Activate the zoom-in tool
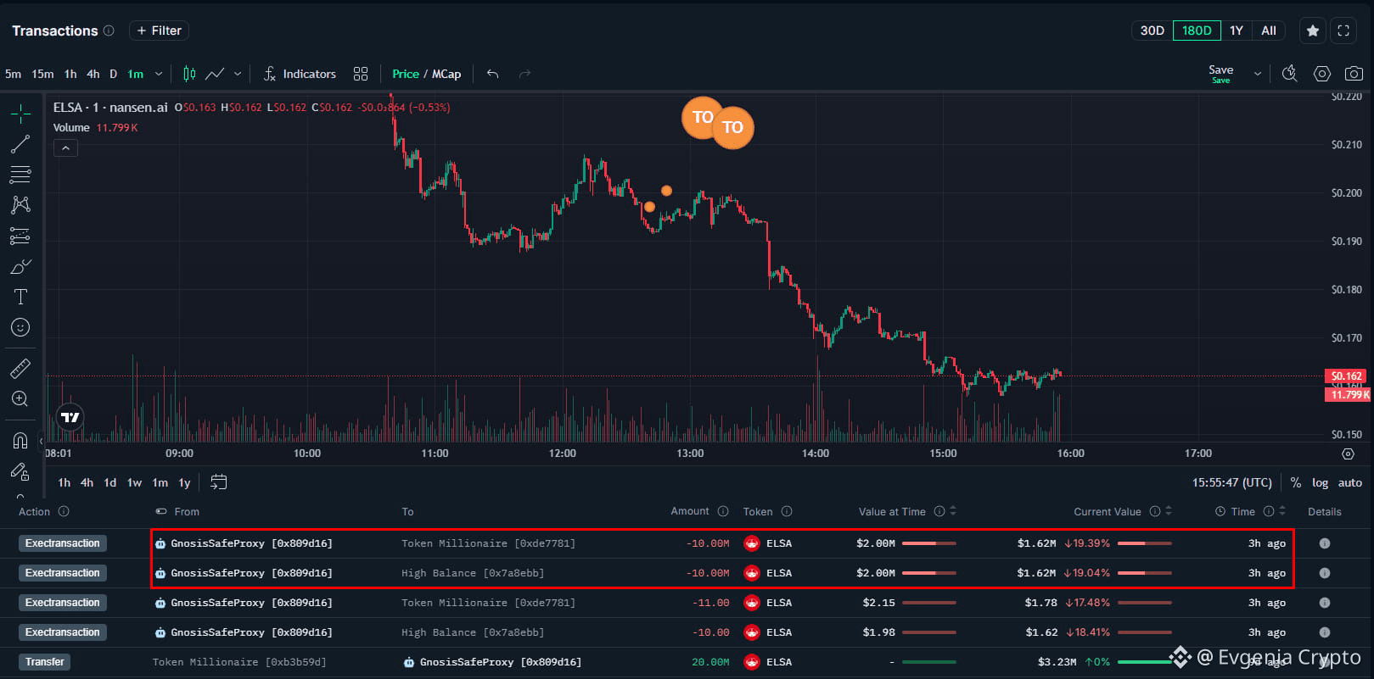This screenshot has height=679, width=1374. [x=20, y=398]
